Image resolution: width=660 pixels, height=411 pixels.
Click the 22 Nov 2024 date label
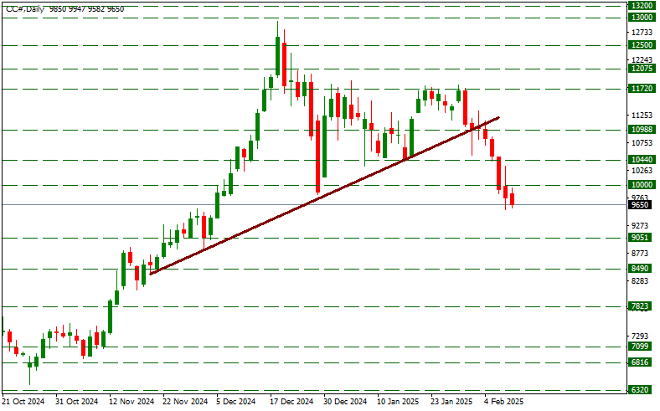coord(185,402)
